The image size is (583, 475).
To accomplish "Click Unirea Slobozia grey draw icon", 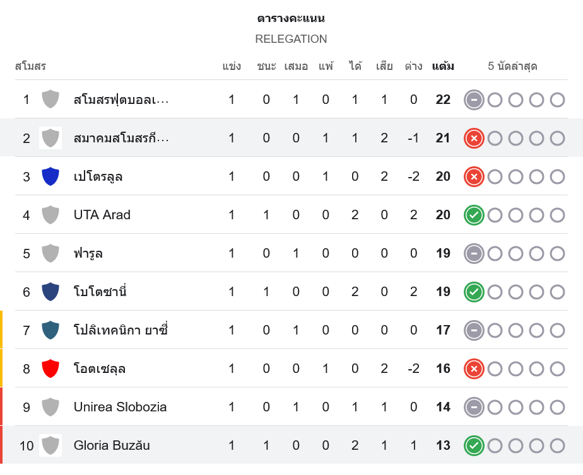I will coord(474,407).
